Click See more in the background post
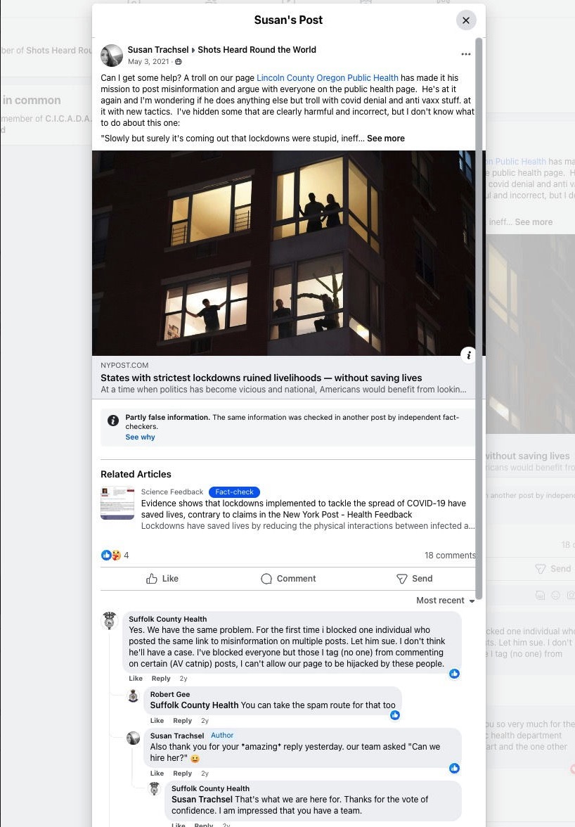Image resolution: width=575 pixels, height=827 pixels. coord(534,222)
